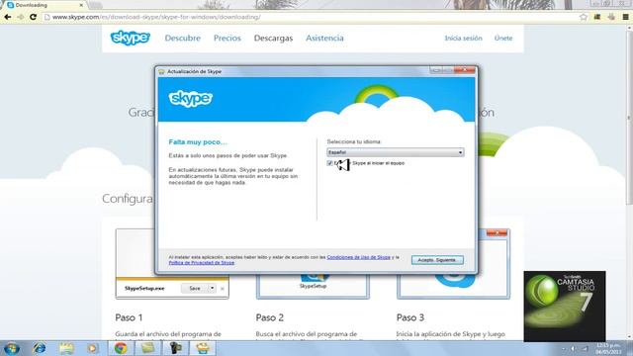Image resolution: width=633 pixels, height=356 pixels.
Task: Bookmark this page with the star icon
Action: click(x=584, y=17)
